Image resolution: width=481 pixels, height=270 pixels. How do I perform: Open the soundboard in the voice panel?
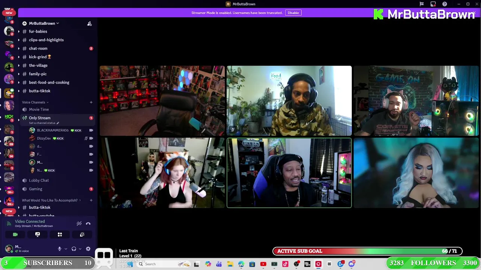click(82, 234)
